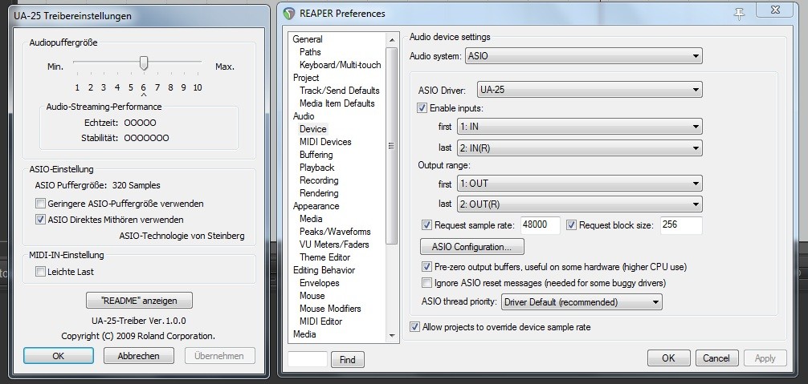Open 'Track/Send Defaults' preferences page

(340, 91)
